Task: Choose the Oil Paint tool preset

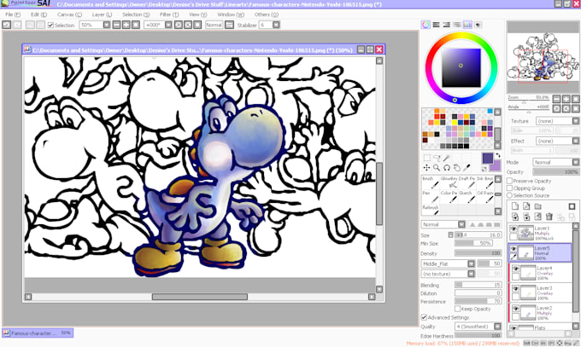Action: (x=485, y=197)
